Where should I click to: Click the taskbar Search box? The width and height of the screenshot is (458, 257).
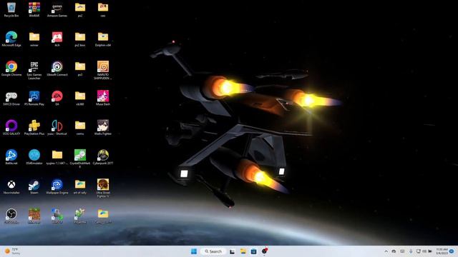pos(213,251)
